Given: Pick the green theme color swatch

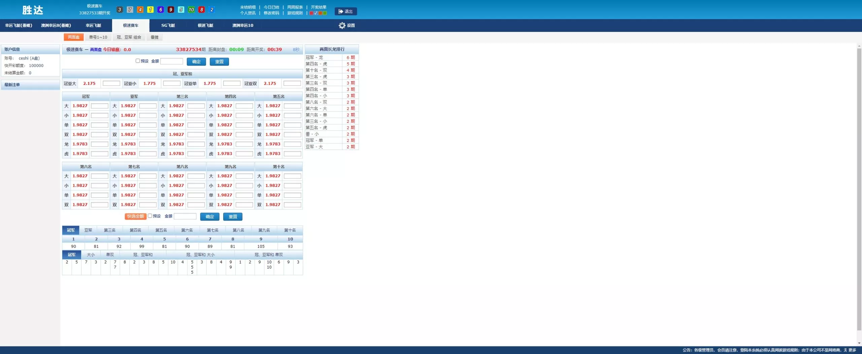Looking at the screenshot, I should click(x=325, y=13).
